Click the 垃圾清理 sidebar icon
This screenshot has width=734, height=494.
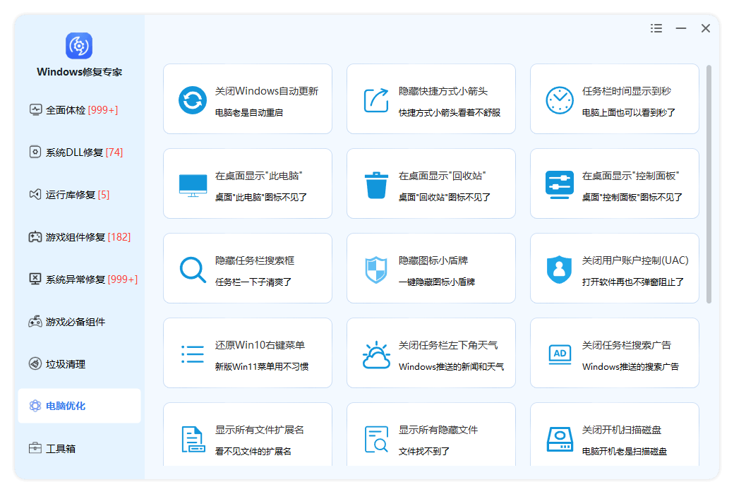35,364
